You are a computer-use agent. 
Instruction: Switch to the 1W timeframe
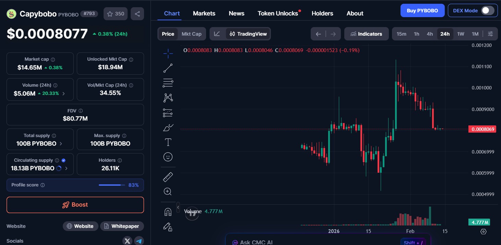pos(461,34)
